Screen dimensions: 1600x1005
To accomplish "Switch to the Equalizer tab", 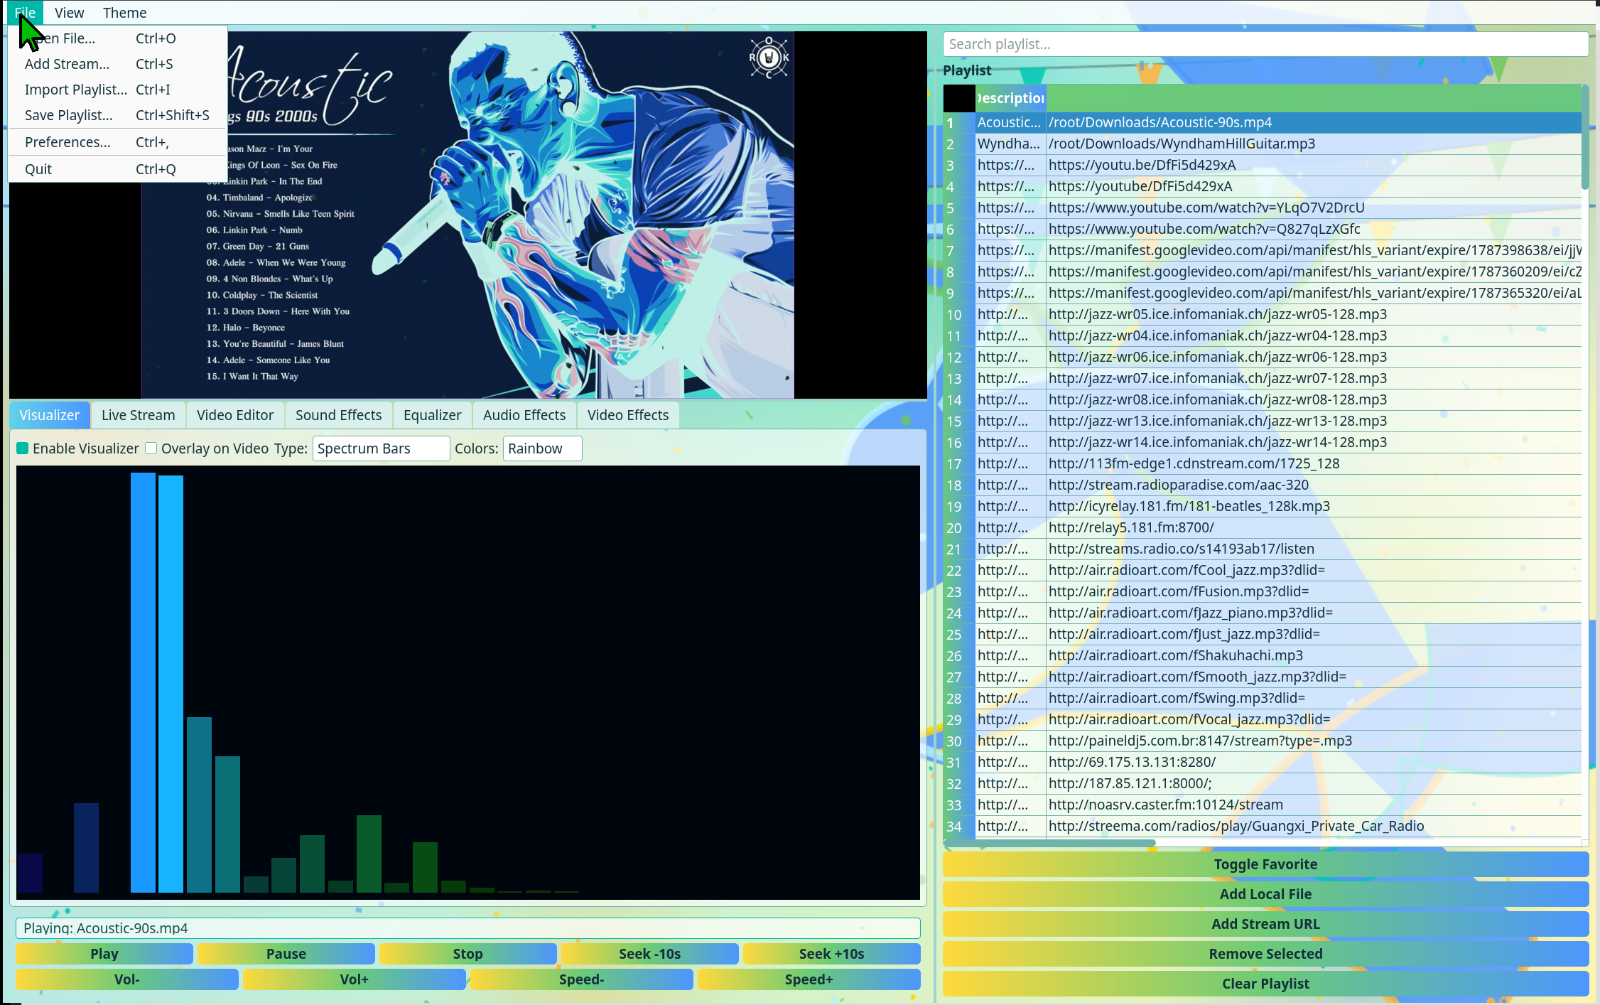I will tap(432, 415).
